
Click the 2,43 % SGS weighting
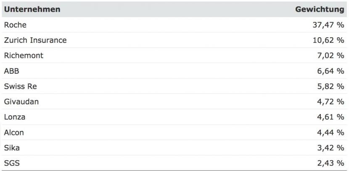[x=330, y=164]
